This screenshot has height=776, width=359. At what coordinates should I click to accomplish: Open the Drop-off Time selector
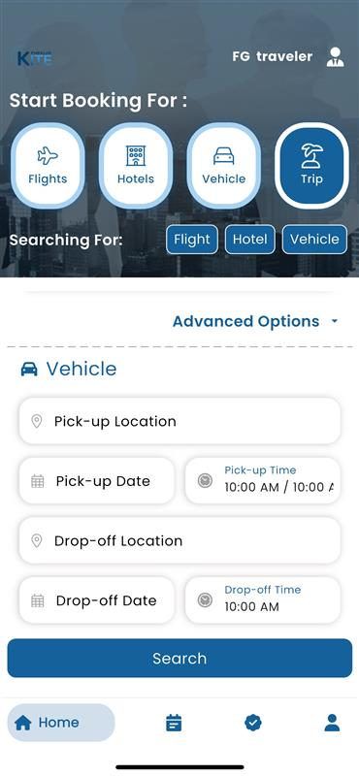pos(263,599)
